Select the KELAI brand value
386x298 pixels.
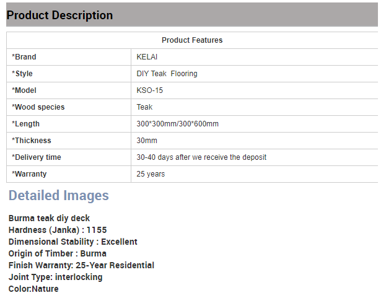[147, 57]
